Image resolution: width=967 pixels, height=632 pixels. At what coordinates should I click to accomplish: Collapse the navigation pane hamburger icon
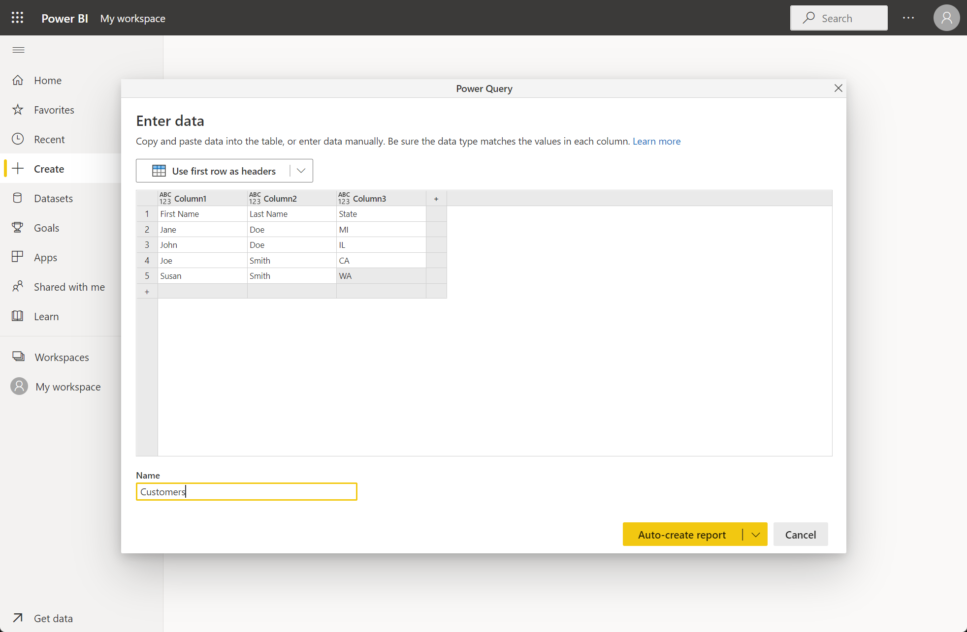coord(18,50)
